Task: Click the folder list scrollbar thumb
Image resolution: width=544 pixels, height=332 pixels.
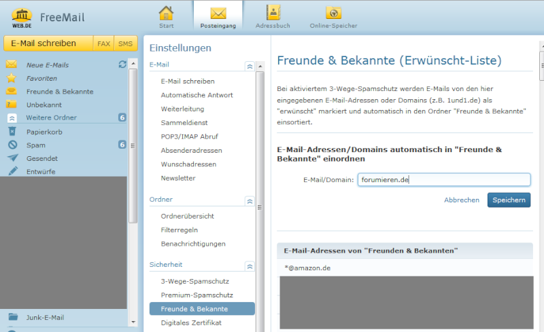Action: (x=133, y=145)
